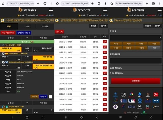This screenshot has height=120, width=163.
Task: Tap the Bundesliga red logo icon
Action: [156, 95]
